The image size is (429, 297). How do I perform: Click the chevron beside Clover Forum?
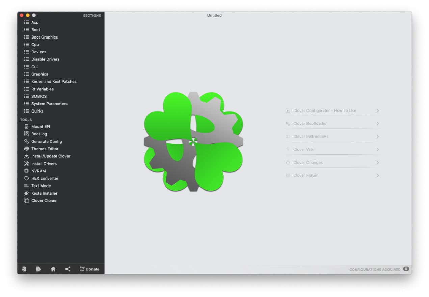(378, 175)
